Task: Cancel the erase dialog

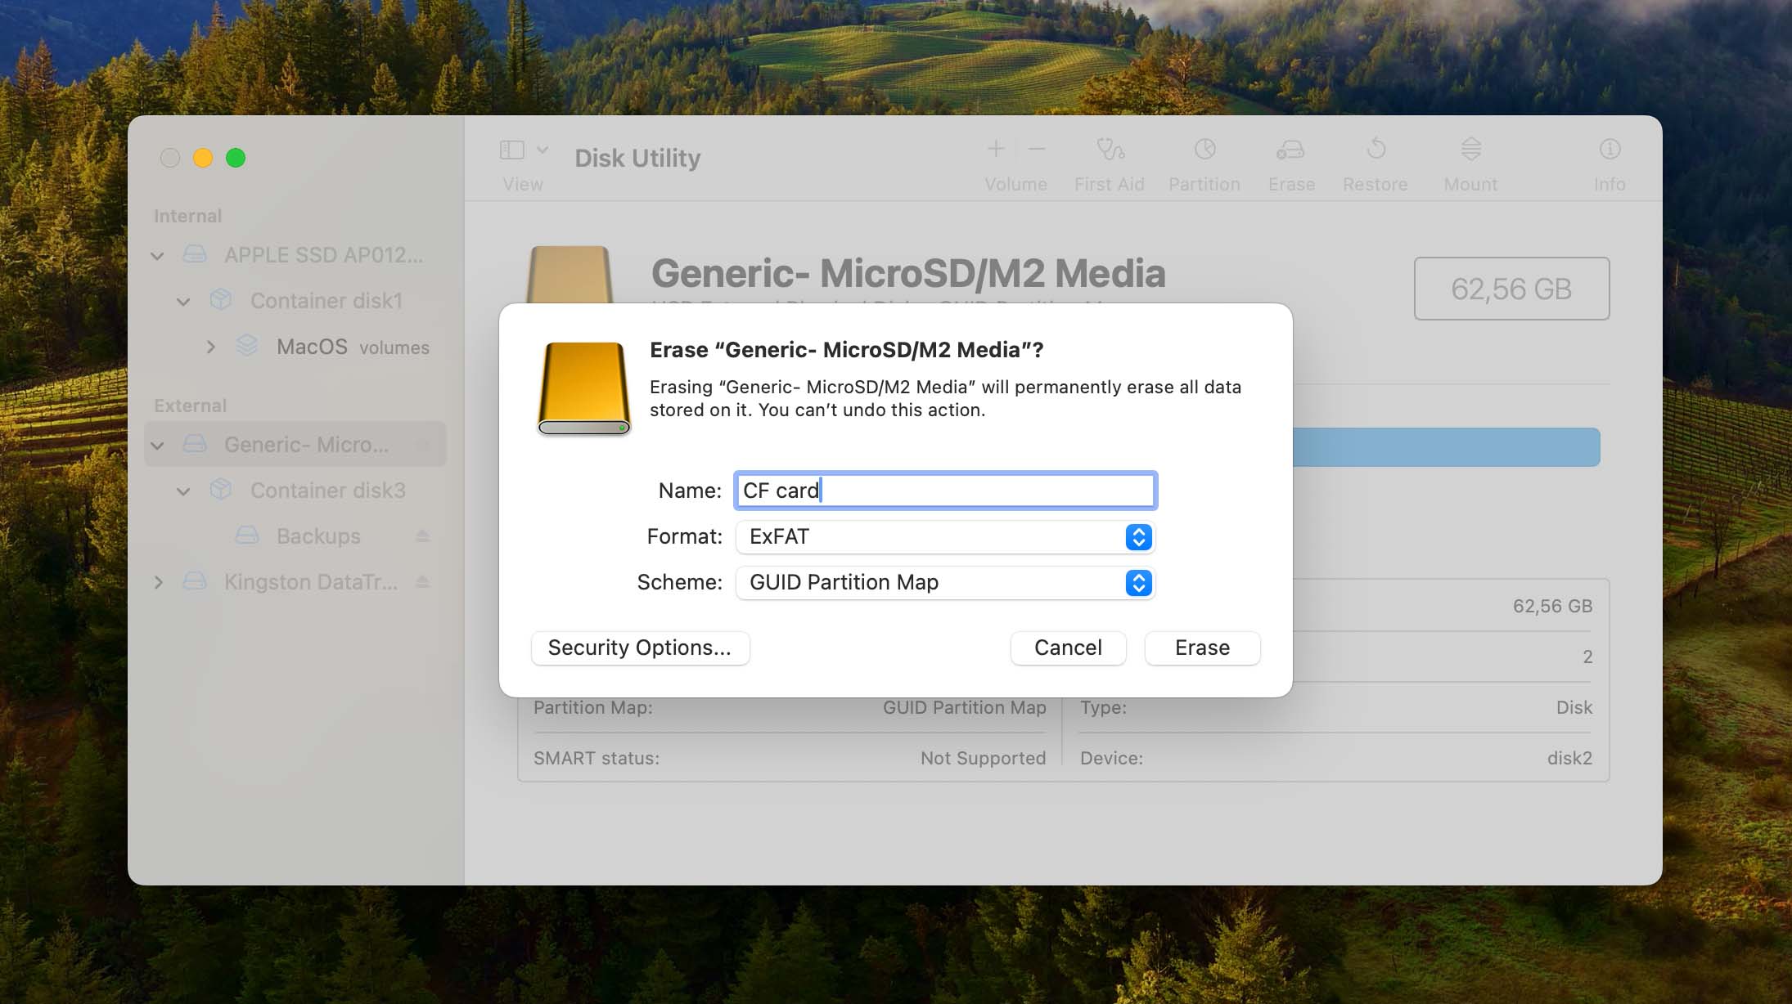Action: tap(1068, 648)
